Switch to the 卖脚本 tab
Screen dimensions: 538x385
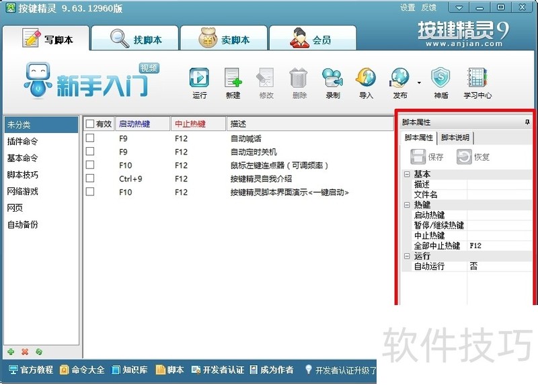[x=224, y=38]
